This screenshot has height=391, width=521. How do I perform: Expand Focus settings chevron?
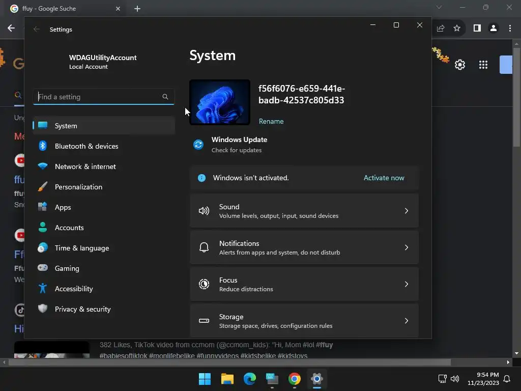click(x=407, y=284)
